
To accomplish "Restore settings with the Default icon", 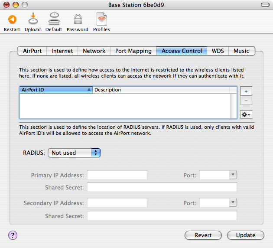I will [54, 18].
